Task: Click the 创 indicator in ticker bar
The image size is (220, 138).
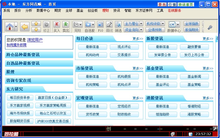Action: click(x=108, y=129)
